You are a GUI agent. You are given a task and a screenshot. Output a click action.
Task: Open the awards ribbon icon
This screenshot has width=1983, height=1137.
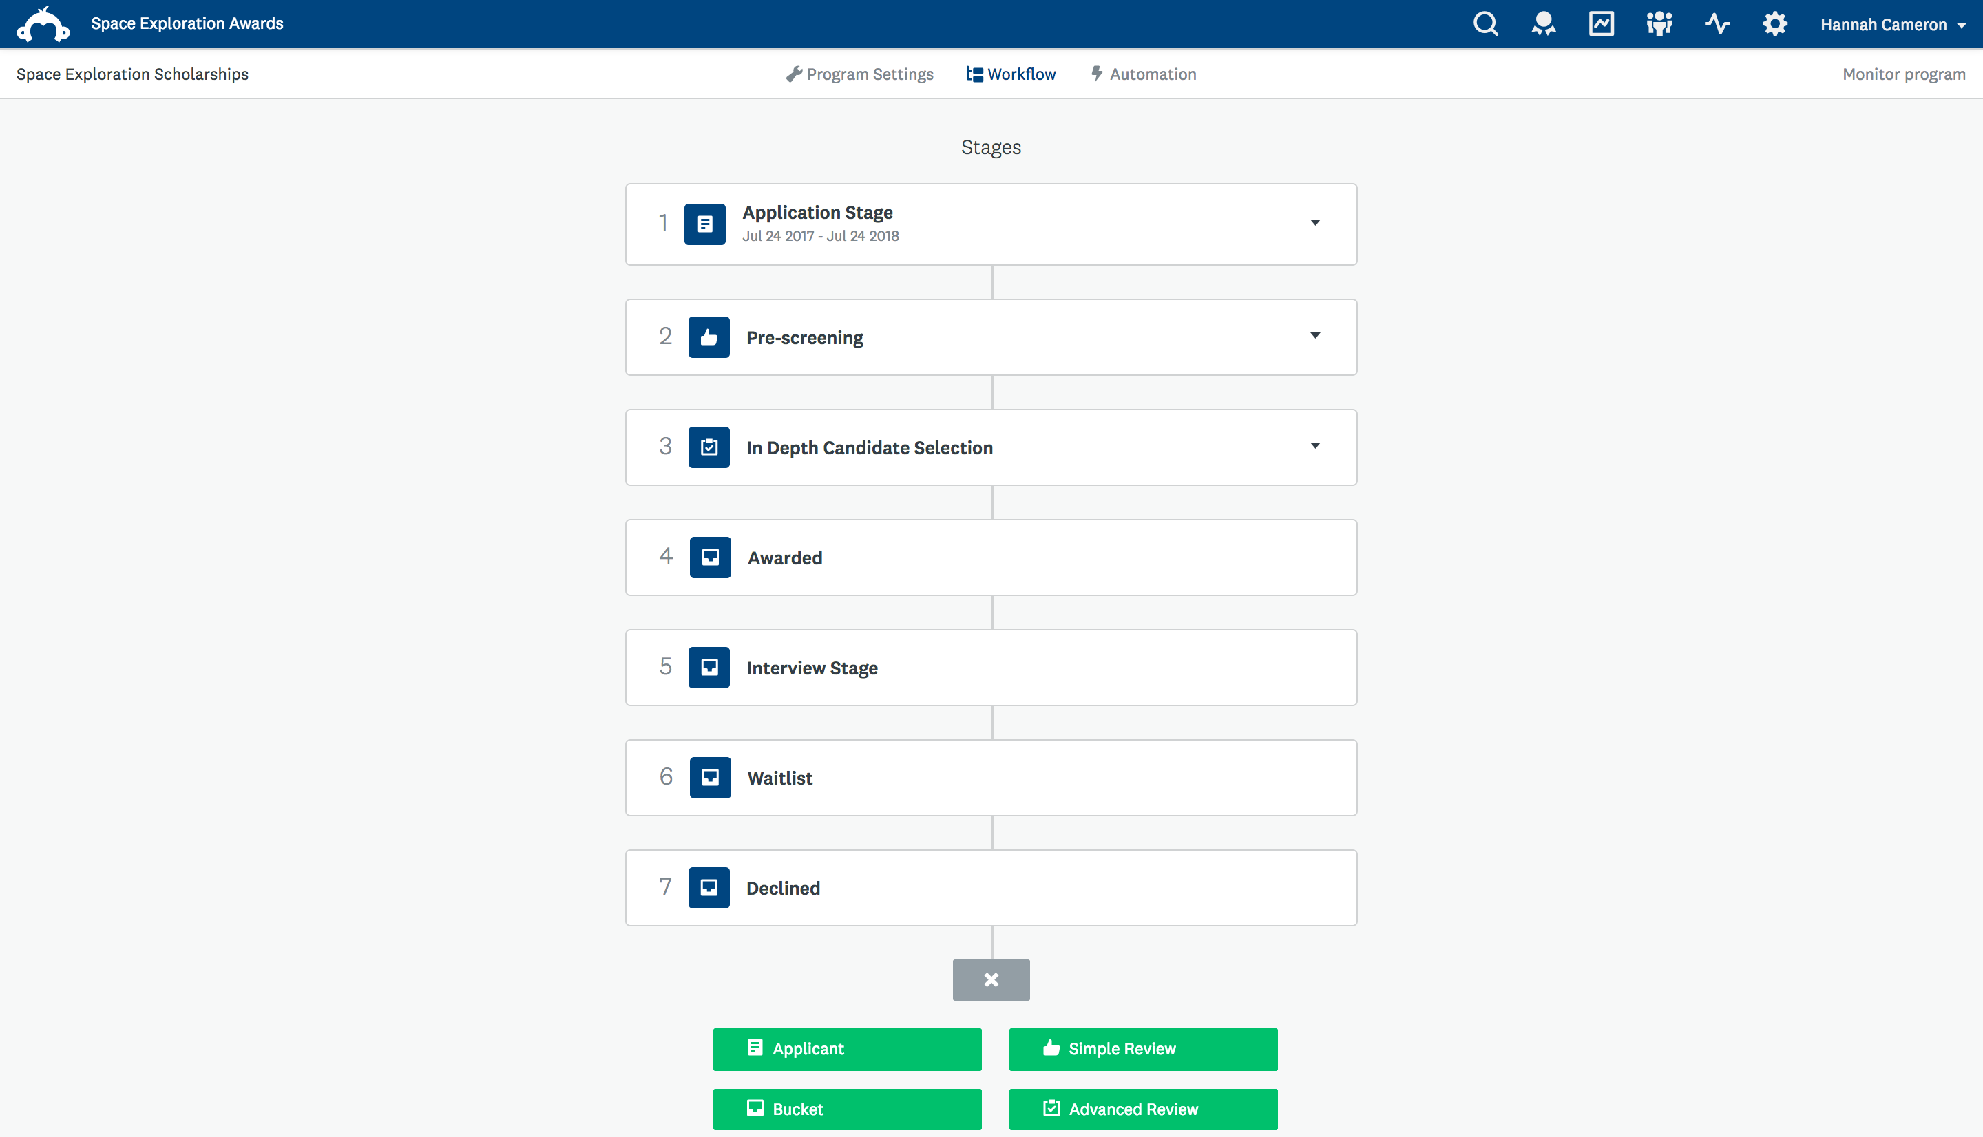coord(1542,24)
